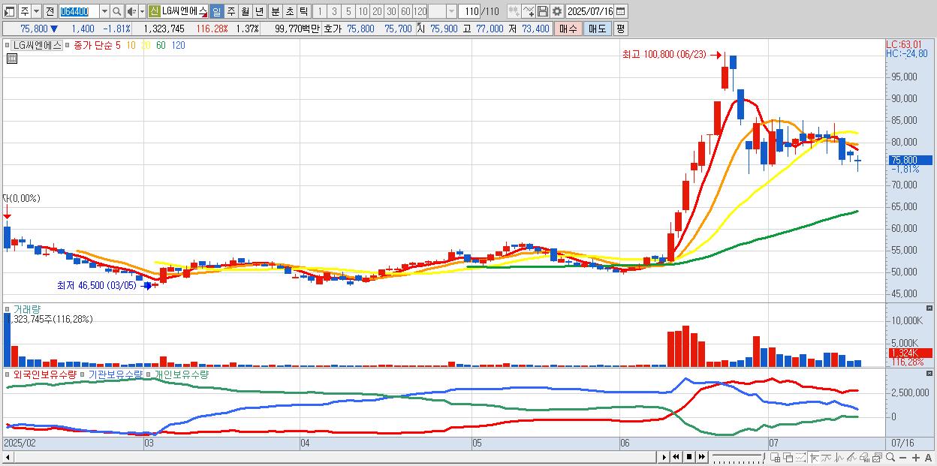Save the chart with the floppy icon

pyautogui.click(x=543, y=11)
